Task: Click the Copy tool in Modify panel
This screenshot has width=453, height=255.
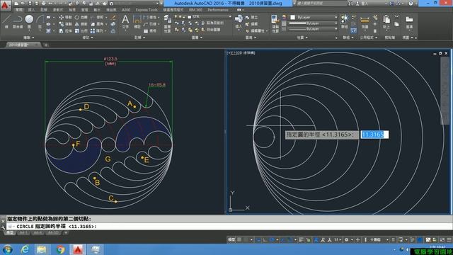Action: pyautogui.click(x=66, y=24)
